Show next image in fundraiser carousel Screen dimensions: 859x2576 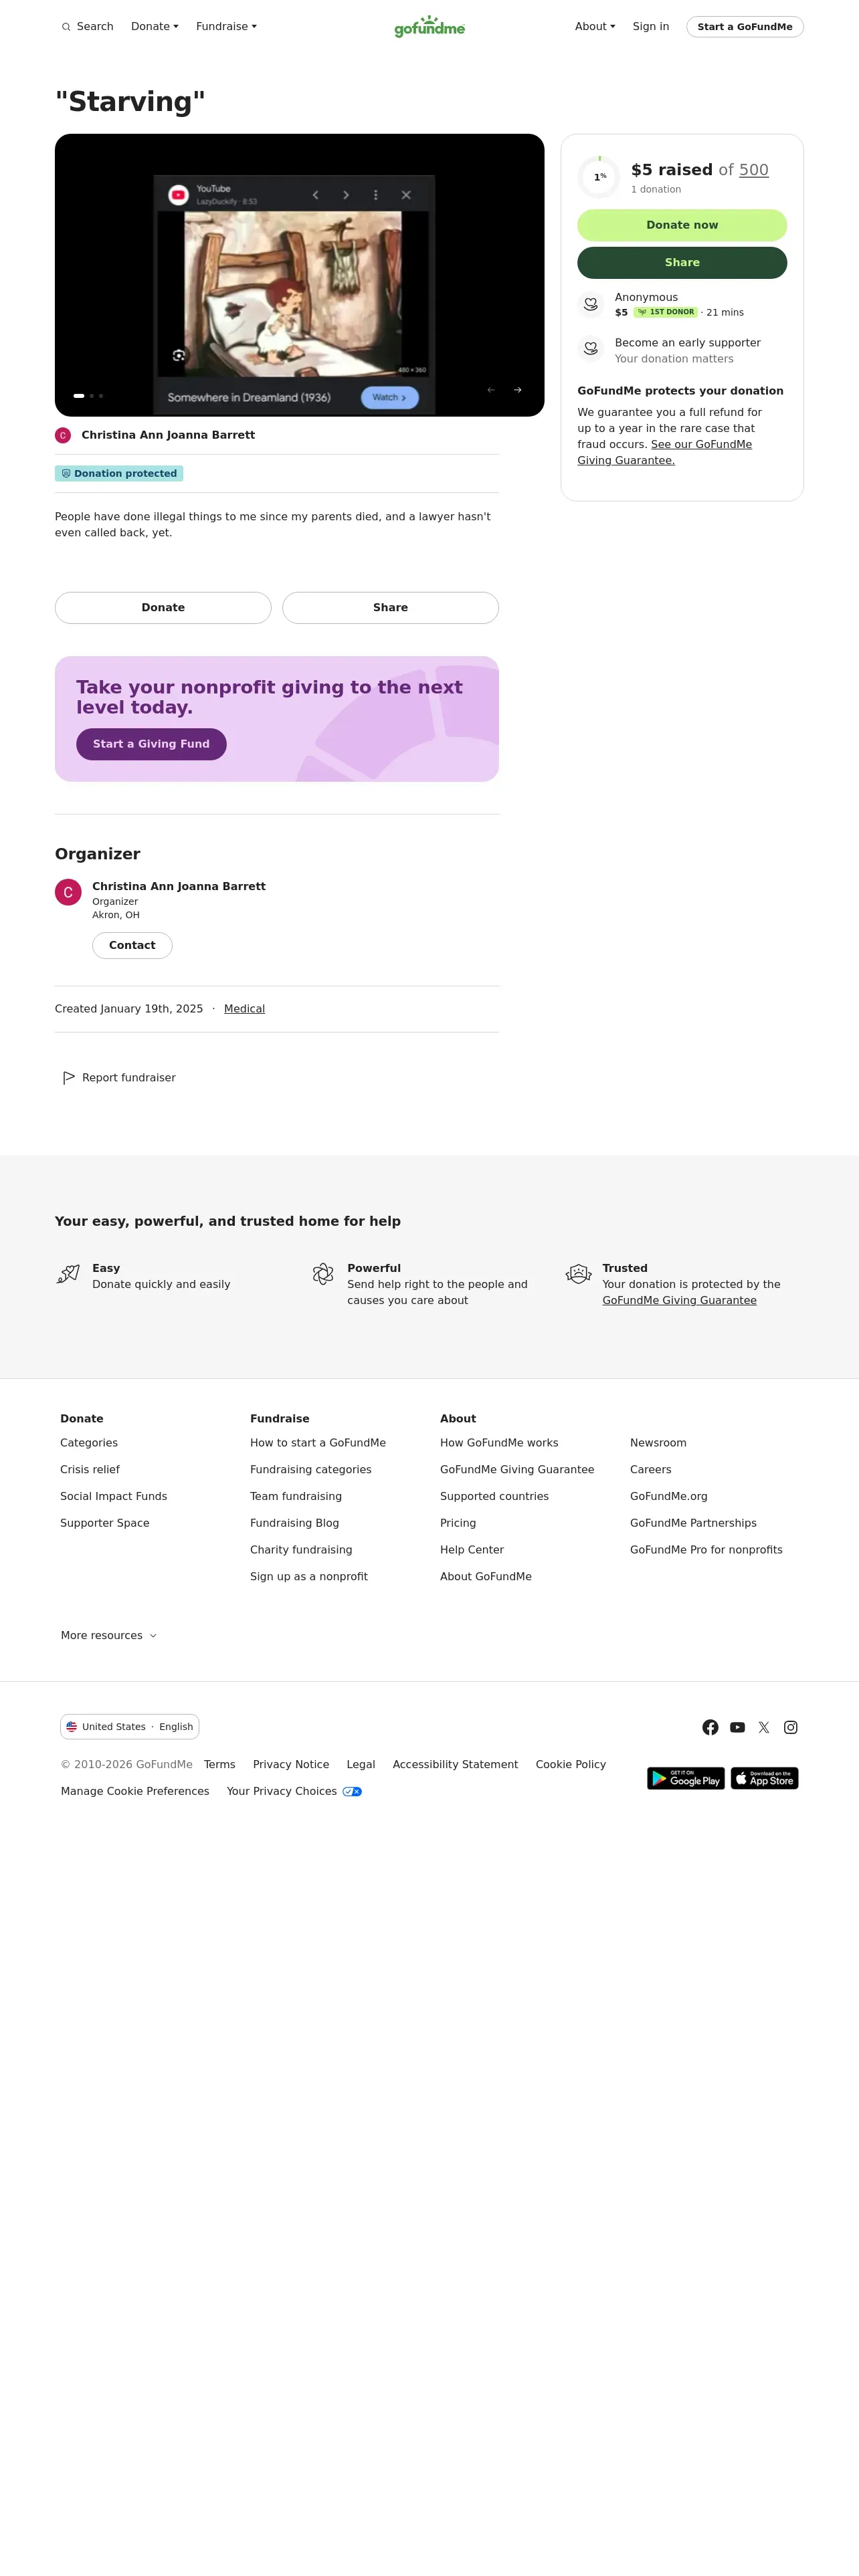518,390
